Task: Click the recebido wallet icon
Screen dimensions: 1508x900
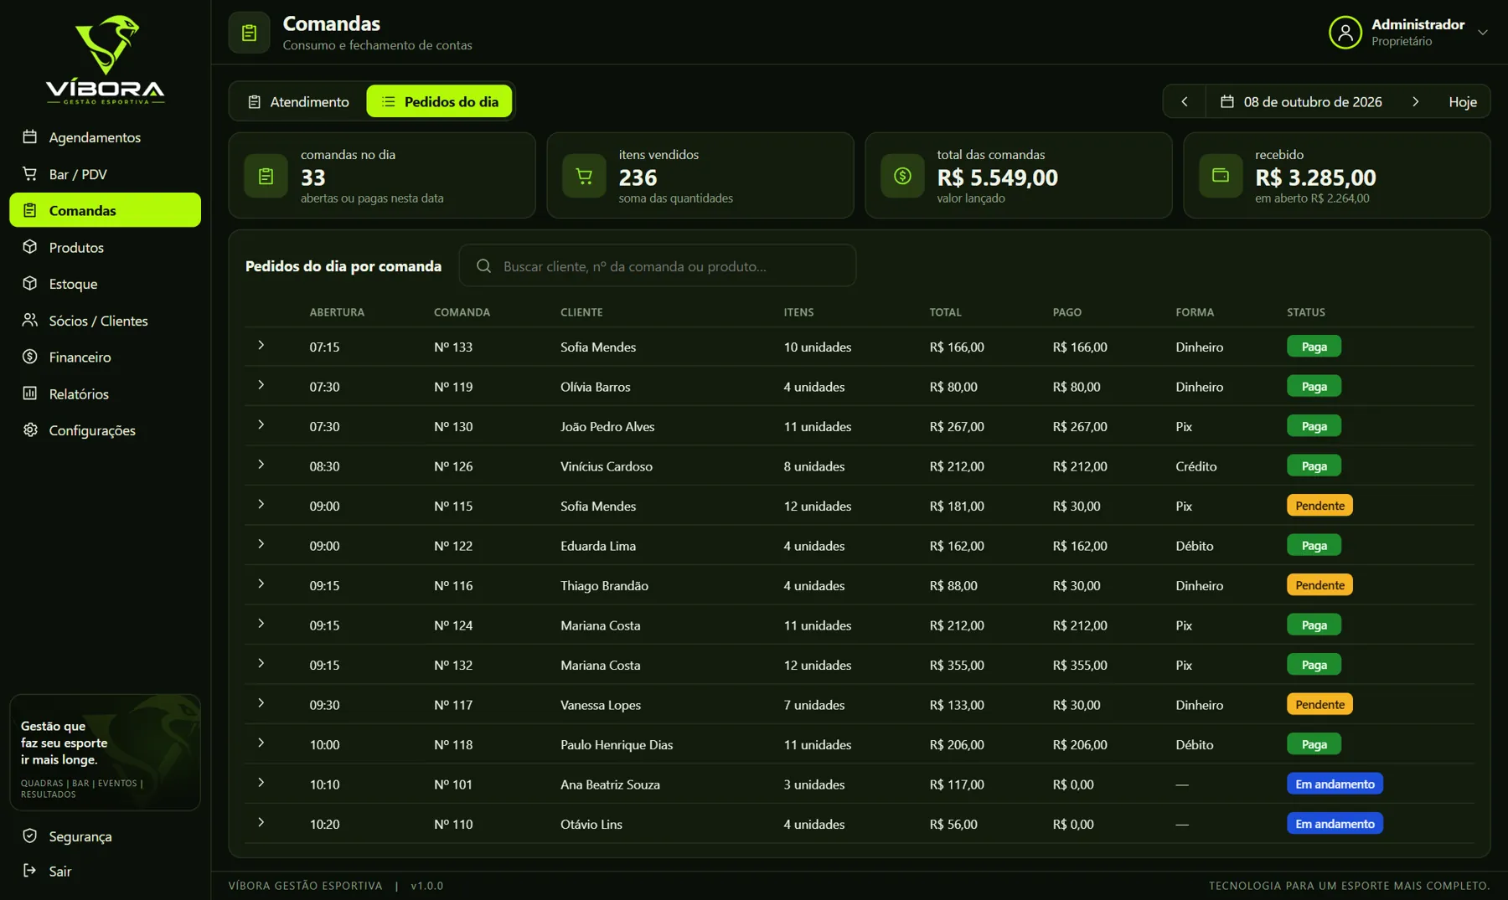Action: click(1221, 176)
